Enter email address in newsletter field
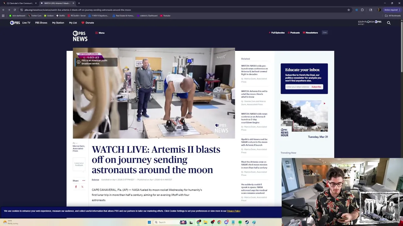This screenshot has height=226, width=403. click(298, 87)
